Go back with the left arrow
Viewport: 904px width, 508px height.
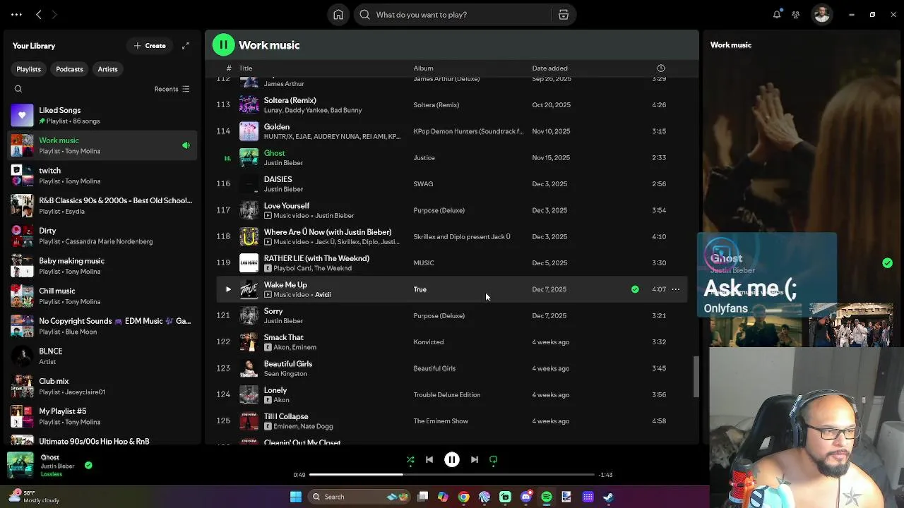(x=39, y=14)
